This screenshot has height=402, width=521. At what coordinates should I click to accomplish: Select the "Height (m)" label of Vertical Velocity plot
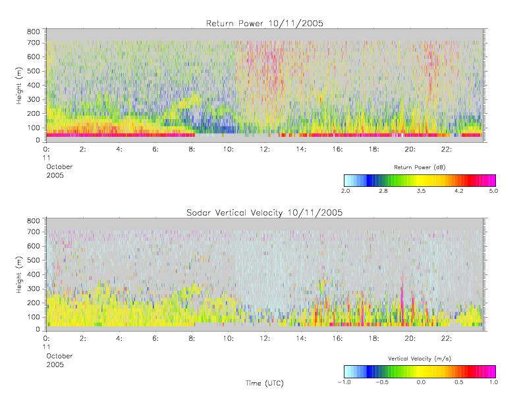(x=18, y=275)
